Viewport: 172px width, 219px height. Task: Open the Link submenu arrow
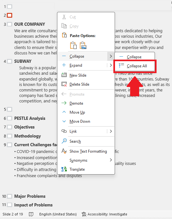[111, 131]
